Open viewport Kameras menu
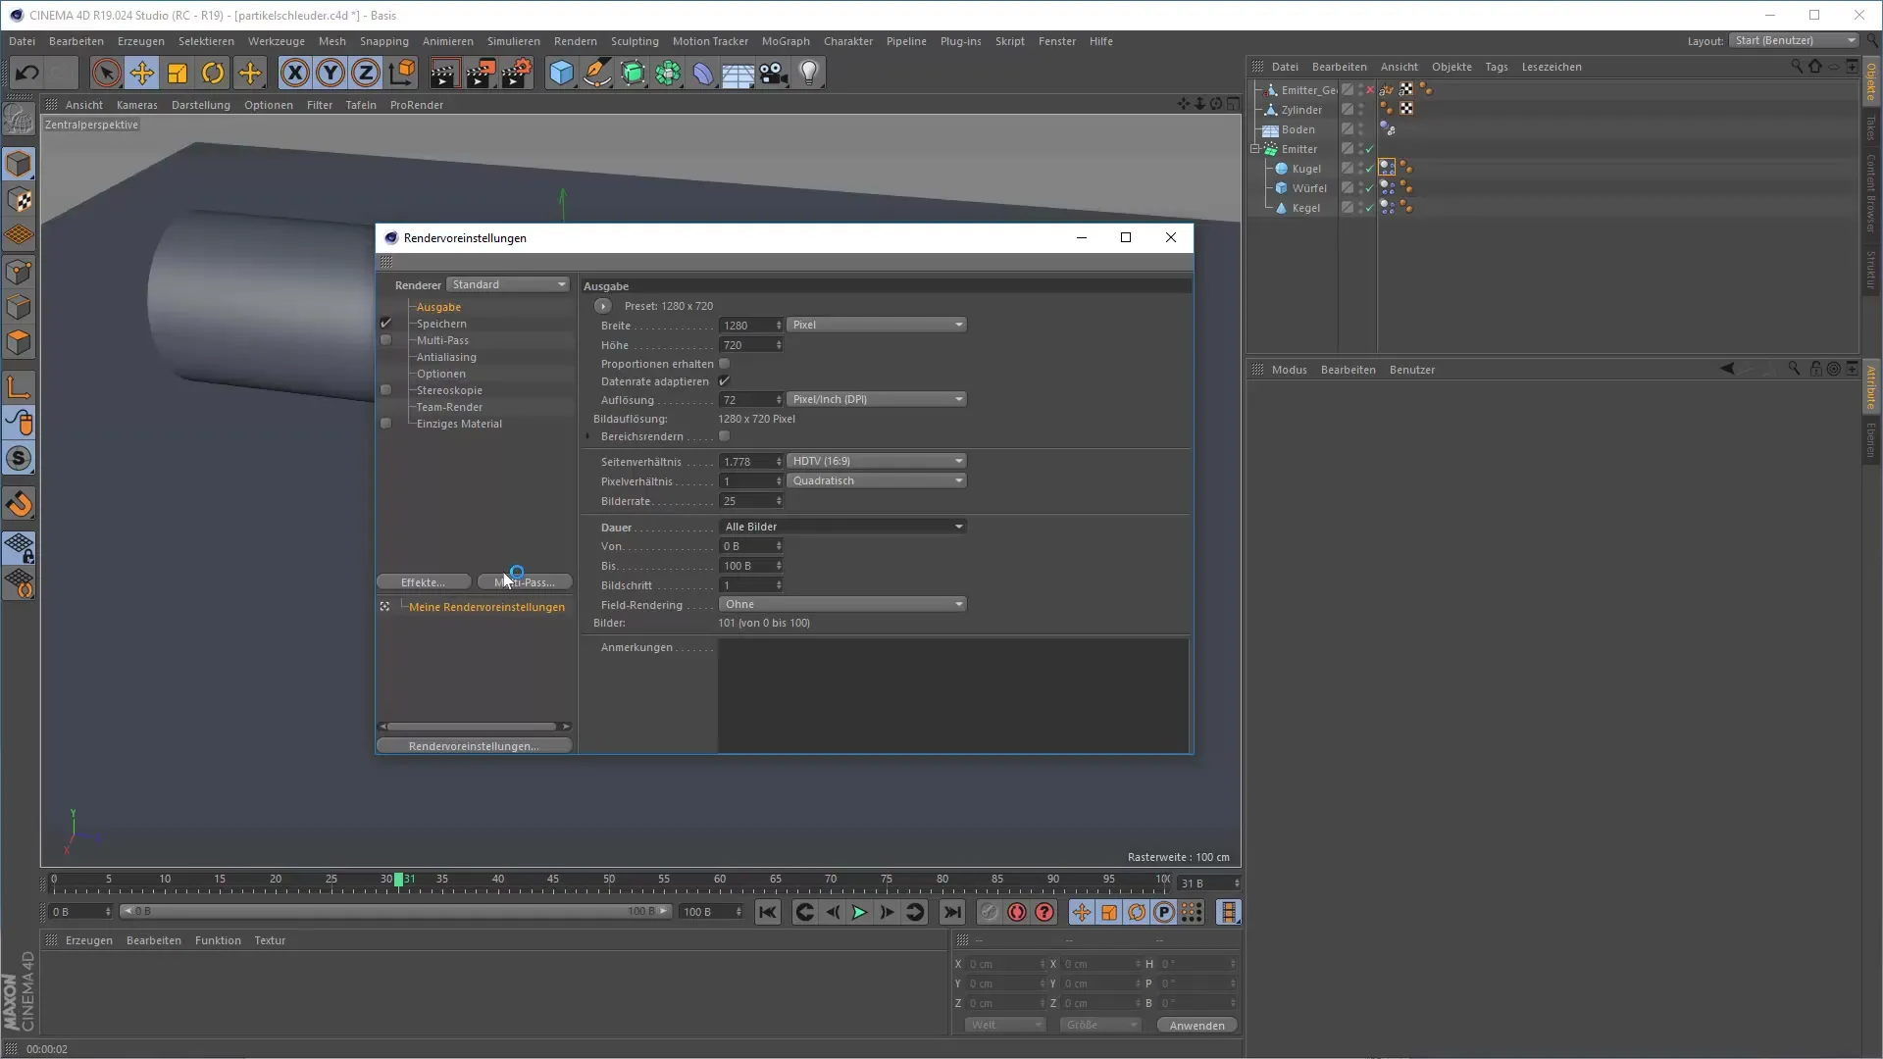Image resolution: width=1883 pixels, height=1059 pixels. tap(136, 105)
